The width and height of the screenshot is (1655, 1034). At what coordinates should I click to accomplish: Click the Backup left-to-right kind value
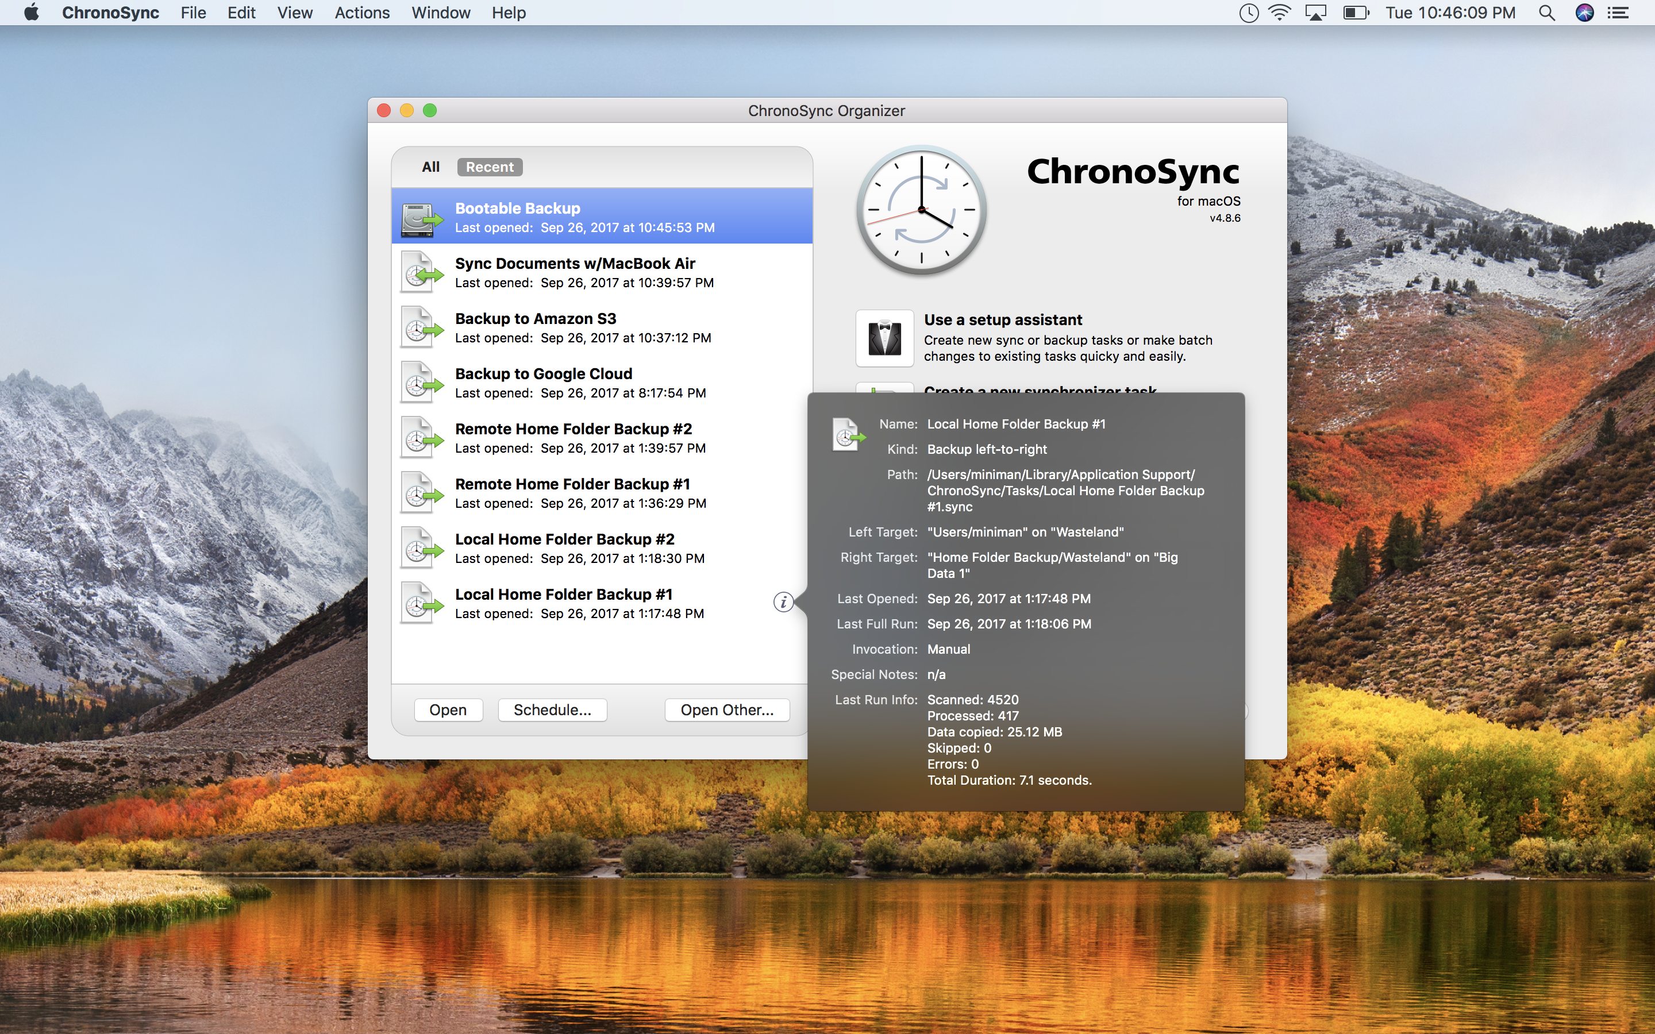[987, 449]
